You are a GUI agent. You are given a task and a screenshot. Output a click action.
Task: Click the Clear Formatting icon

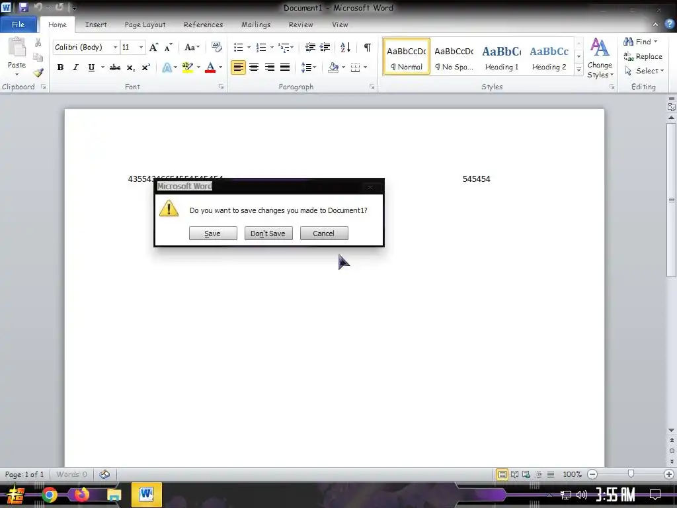tap(216, 47)
